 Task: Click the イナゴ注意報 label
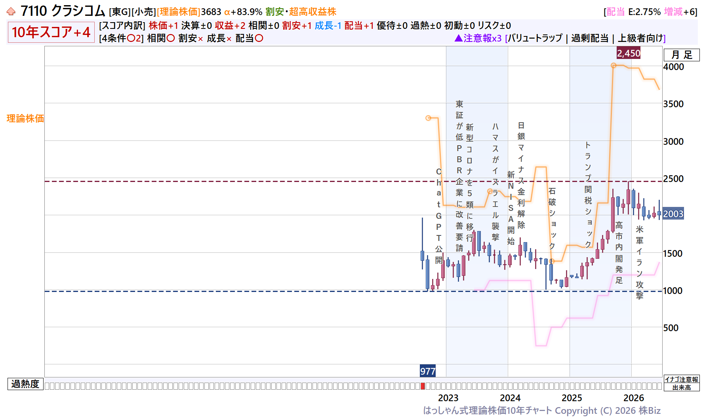click(682, 379)
